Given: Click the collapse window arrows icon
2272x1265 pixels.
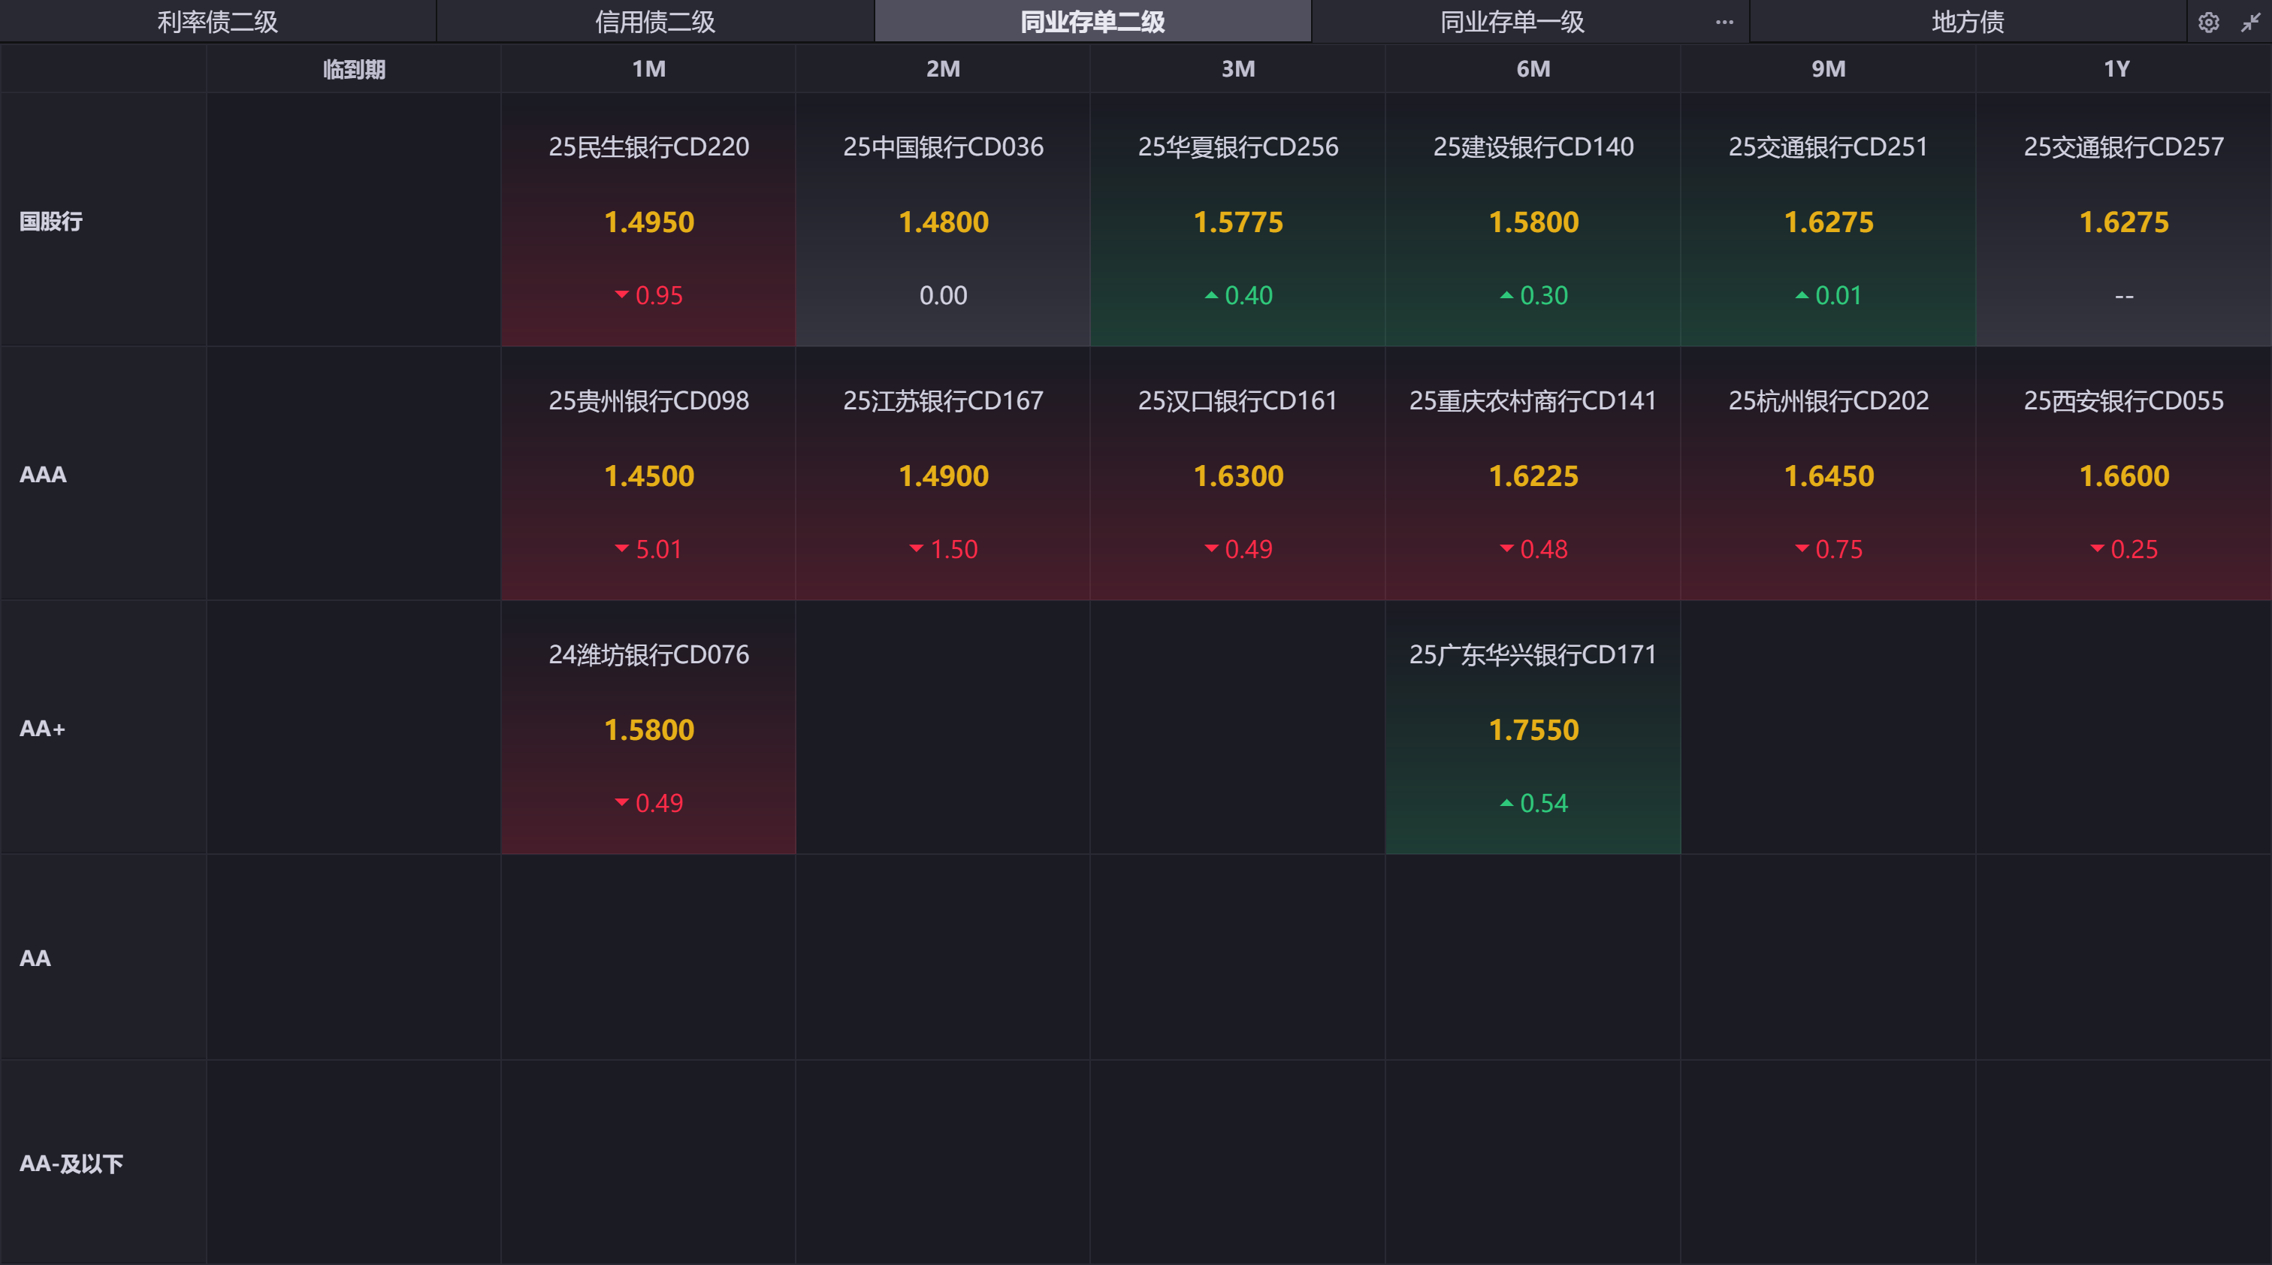Looking at the screenshot, I should coord(2250,22).
